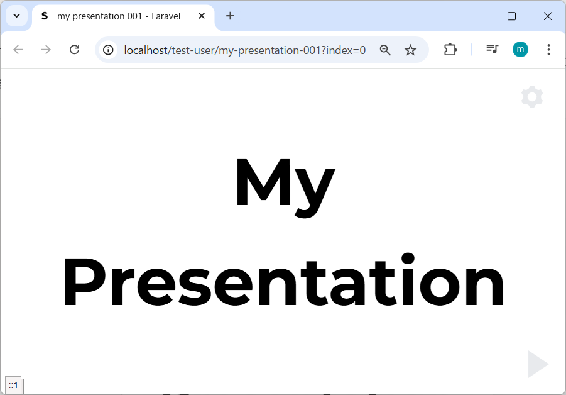View site information for localhost
This screenshot has width=566, height=395.
tap(108, 50)
